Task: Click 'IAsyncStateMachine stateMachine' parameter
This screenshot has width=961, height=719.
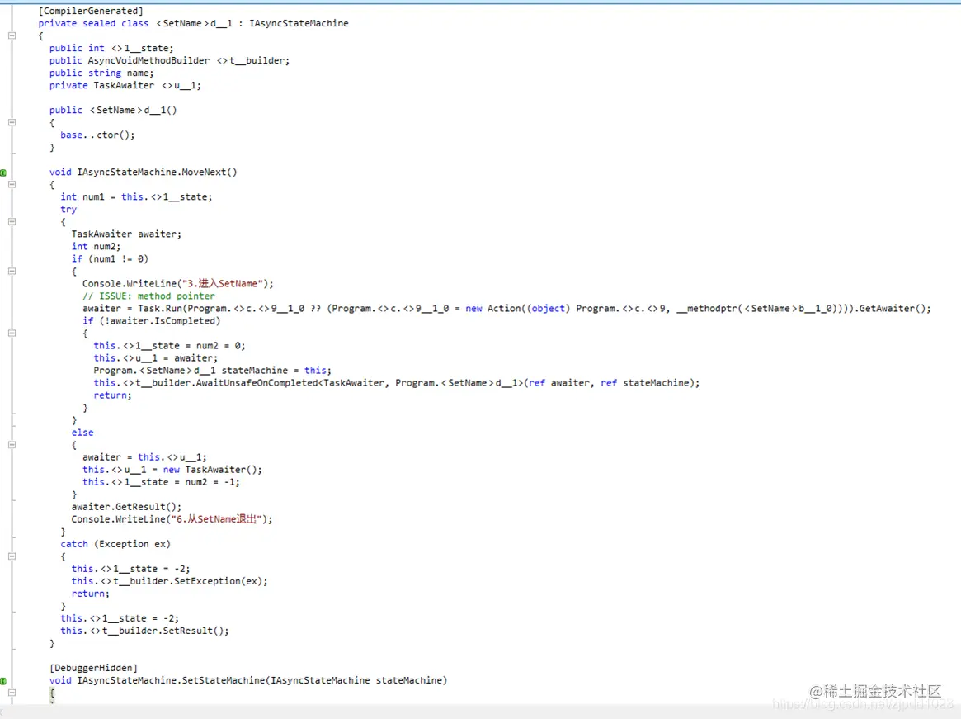Action: coord(356,680)
